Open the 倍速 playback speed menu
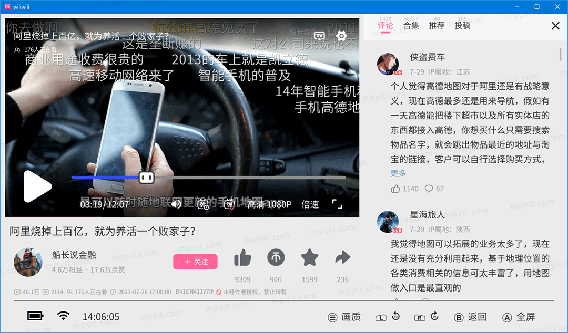The width and height of the screenshot is (568, 333). click(310, 204)
